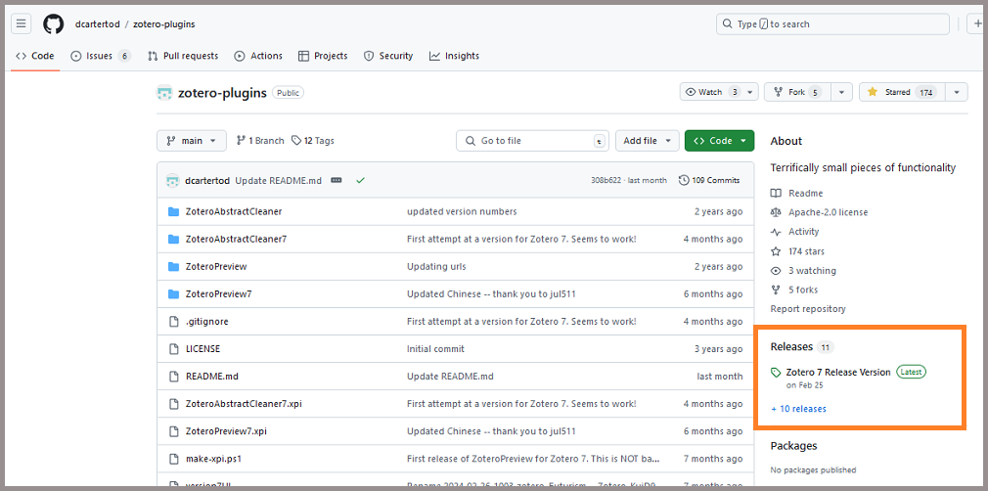
Task: Open commit hash 308b622
Action: tap(606, 180)
